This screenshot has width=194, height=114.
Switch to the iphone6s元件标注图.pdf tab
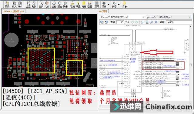[159, 17]
